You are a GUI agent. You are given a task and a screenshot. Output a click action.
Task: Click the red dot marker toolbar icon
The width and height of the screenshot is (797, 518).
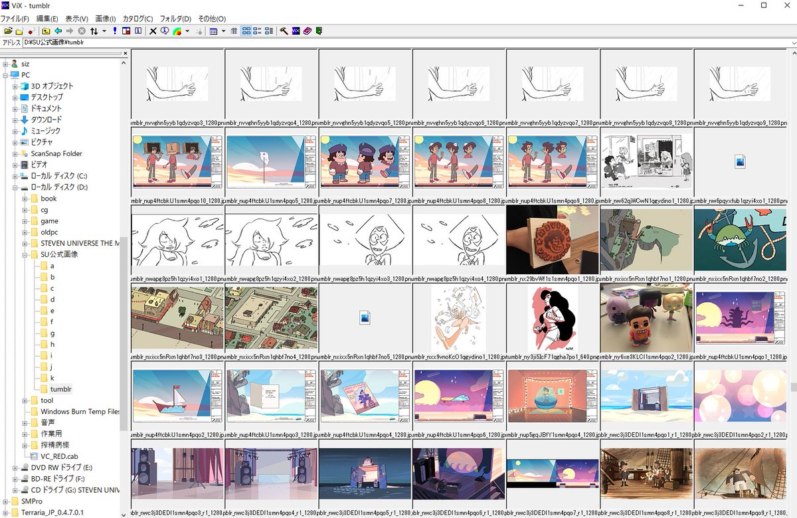coord(31,31)
